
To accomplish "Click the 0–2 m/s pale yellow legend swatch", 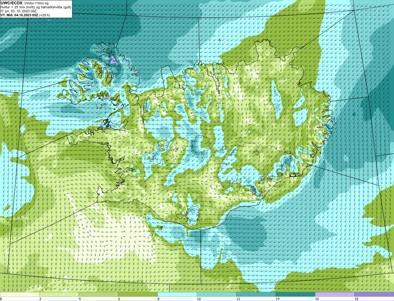I will pyautogui.click(x=20, y=295).
